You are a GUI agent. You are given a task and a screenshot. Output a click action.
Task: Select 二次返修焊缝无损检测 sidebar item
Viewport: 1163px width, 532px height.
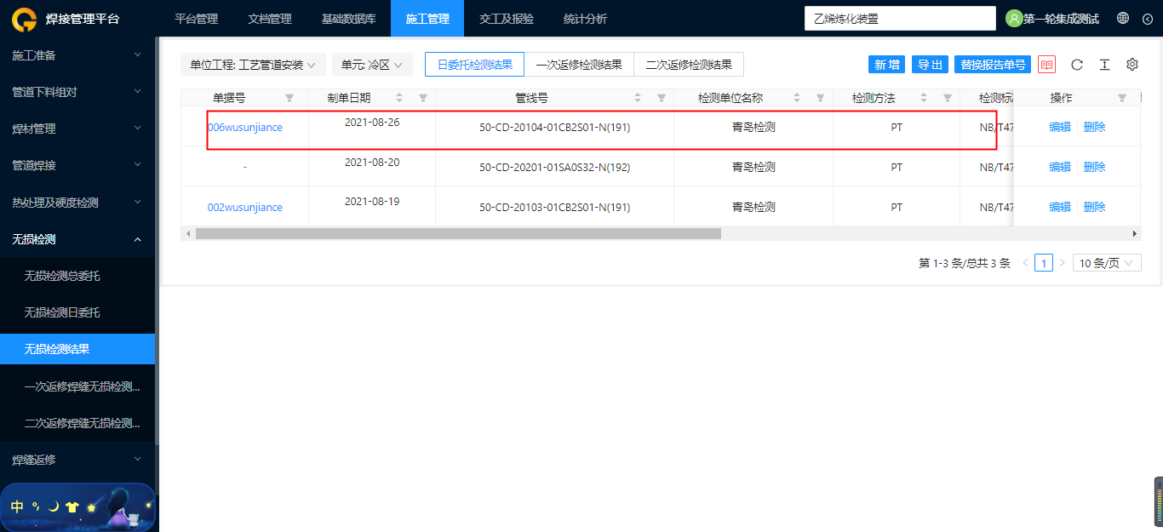[77, 423]
